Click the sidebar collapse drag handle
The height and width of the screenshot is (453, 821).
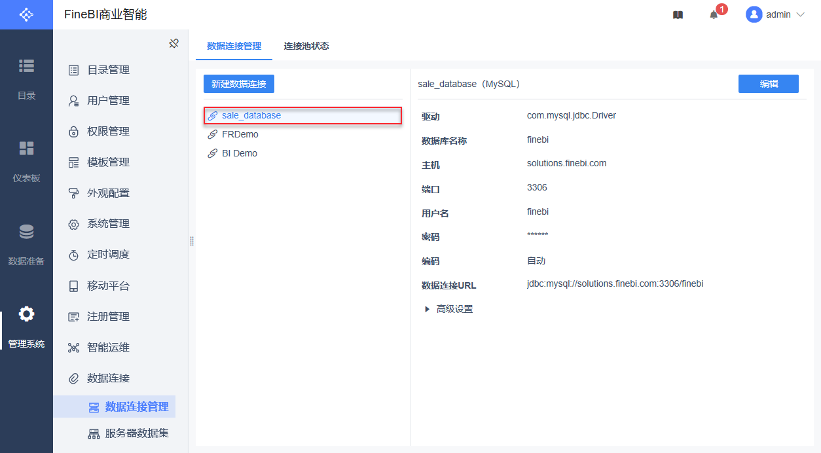coord(192,241)
